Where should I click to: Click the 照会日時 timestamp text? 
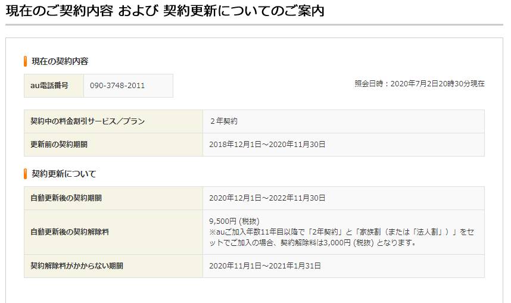click(419, 84)
